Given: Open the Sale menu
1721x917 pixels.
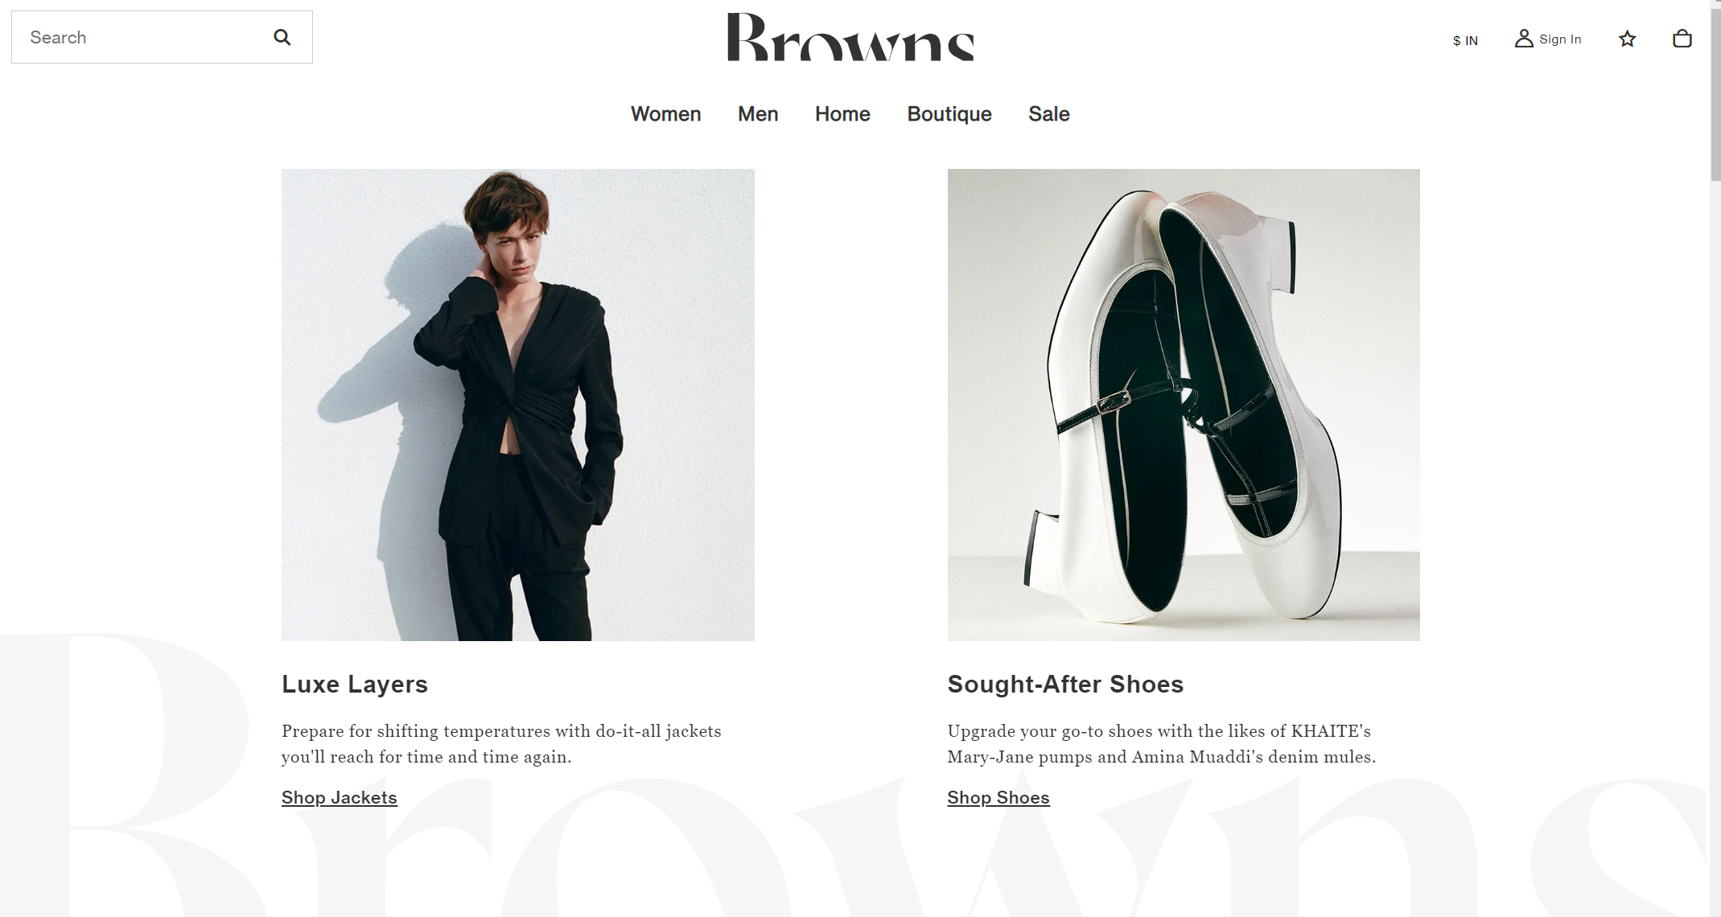Looking at the screenshot, I should coord(1048,114).
